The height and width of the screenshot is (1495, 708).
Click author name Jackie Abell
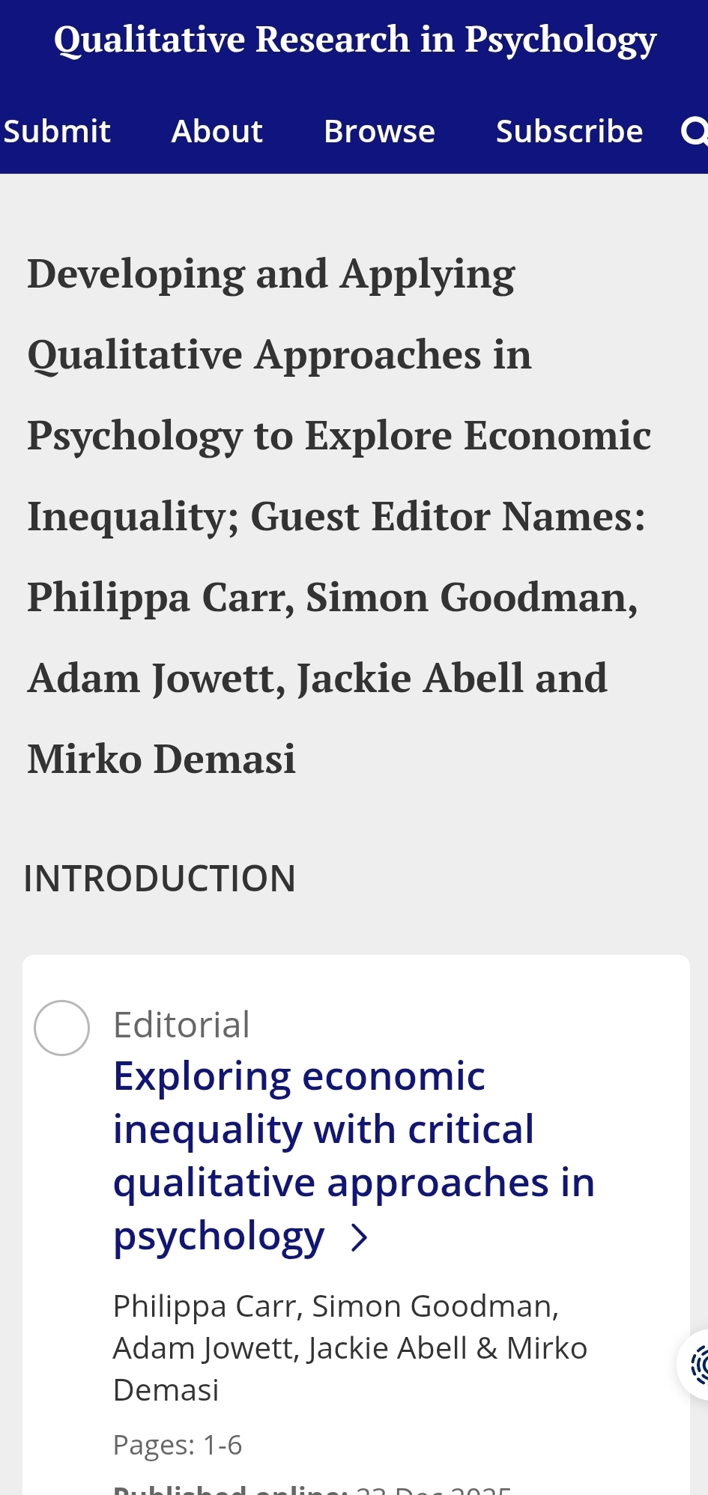point(388,1348)
